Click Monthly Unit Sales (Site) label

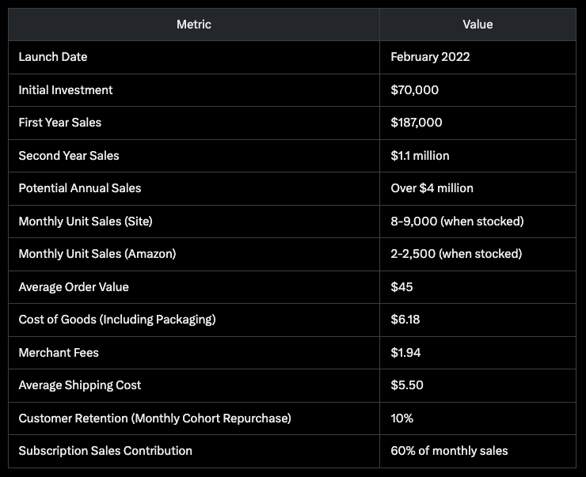86,221
